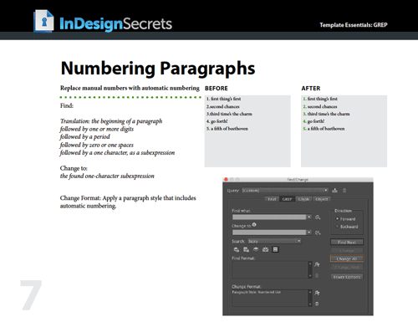Image resolution: width=418 pixels, height=322 pixels.
Task: Click inside the Find what input field
Action: (x=269, y=217)
